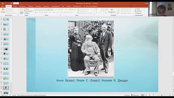Open the Select (Выделить) dropdown
174x98 pixels.
138,13
